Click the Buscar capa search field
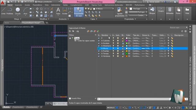This screenshot has width=196, height=110. [179, 28]
